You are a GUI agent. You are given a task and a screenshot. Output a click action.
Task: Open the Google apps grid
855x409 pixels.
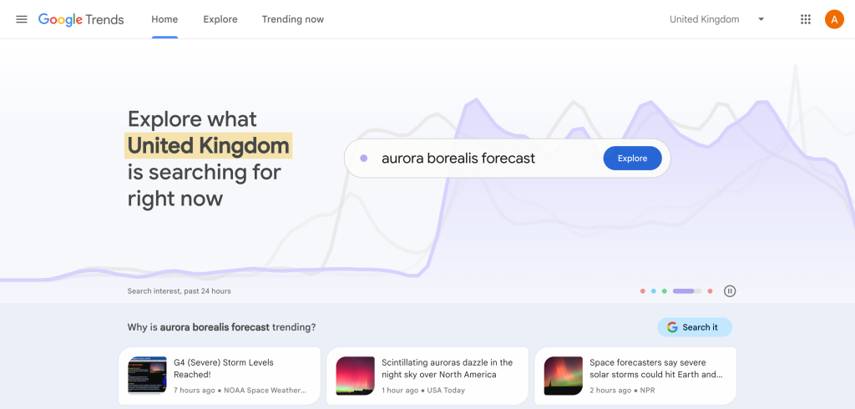coord(805,19)
